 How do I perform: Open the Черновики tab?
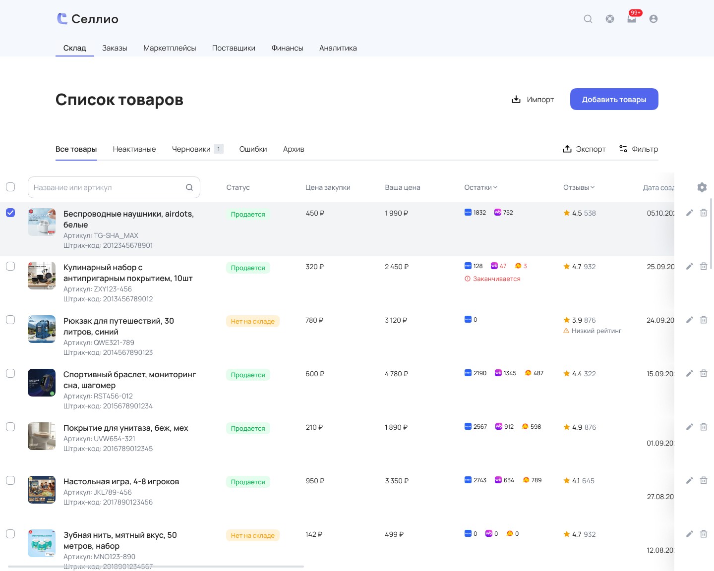click(x=197, y=149)
